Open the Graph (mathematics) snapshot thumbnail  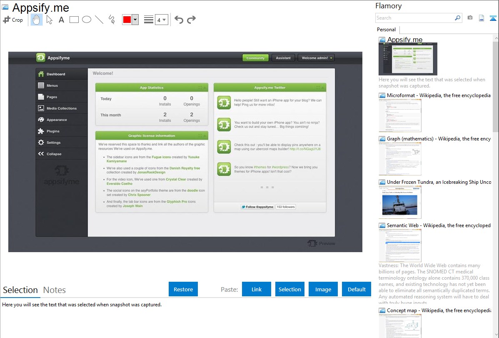[400, 159]
